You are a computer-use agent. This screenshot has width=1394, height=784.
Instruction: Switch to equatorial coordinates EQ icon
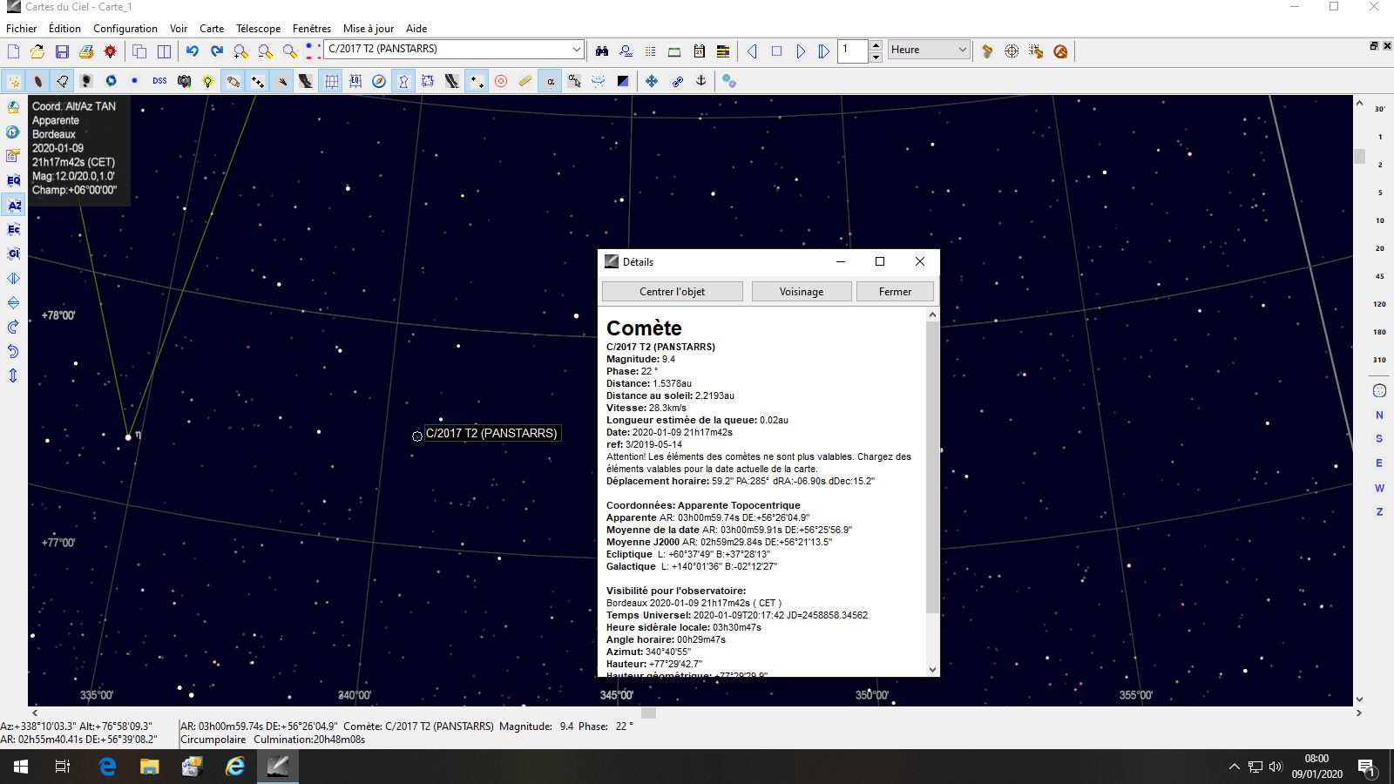(x=13, y=180)
